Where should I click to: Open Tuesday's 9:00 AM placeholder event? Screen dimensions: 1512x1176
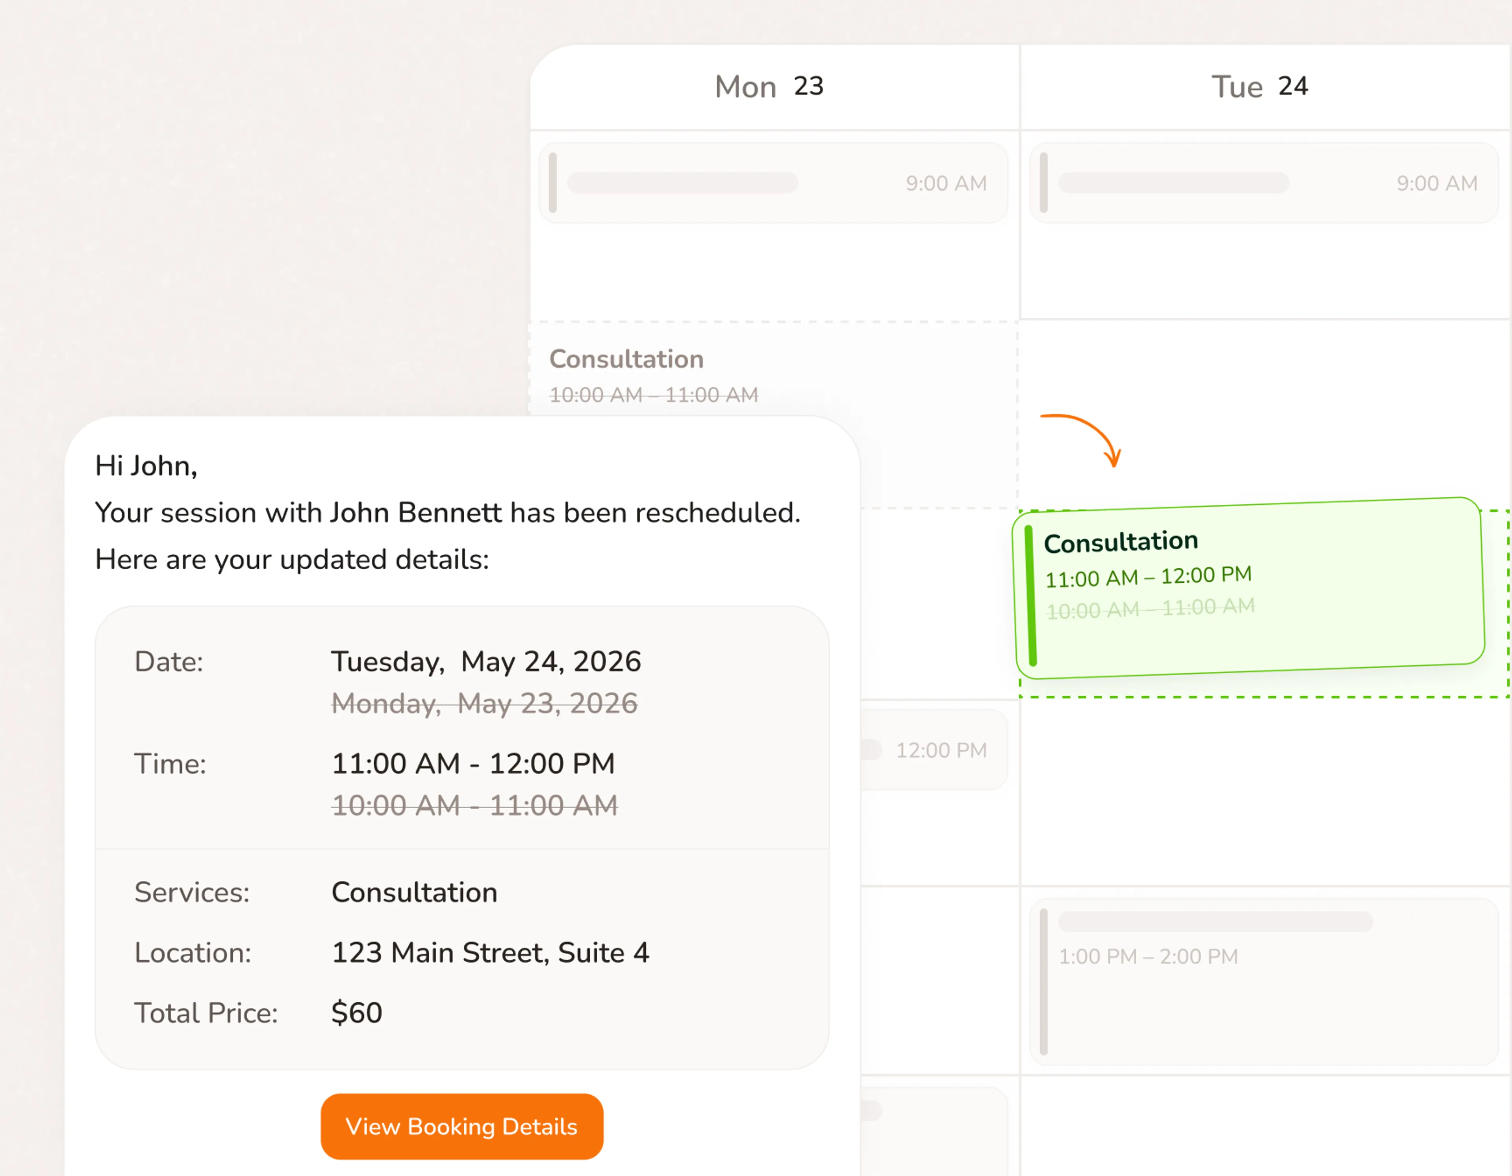click(x=1264, y=183)
